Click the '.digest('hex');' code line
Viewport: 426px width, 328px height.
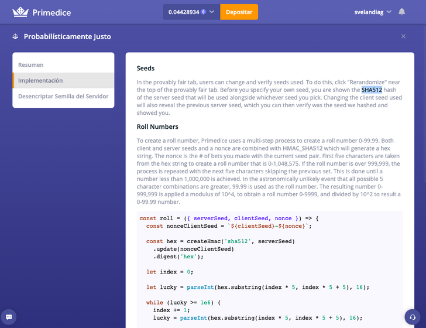pos(178,257)
